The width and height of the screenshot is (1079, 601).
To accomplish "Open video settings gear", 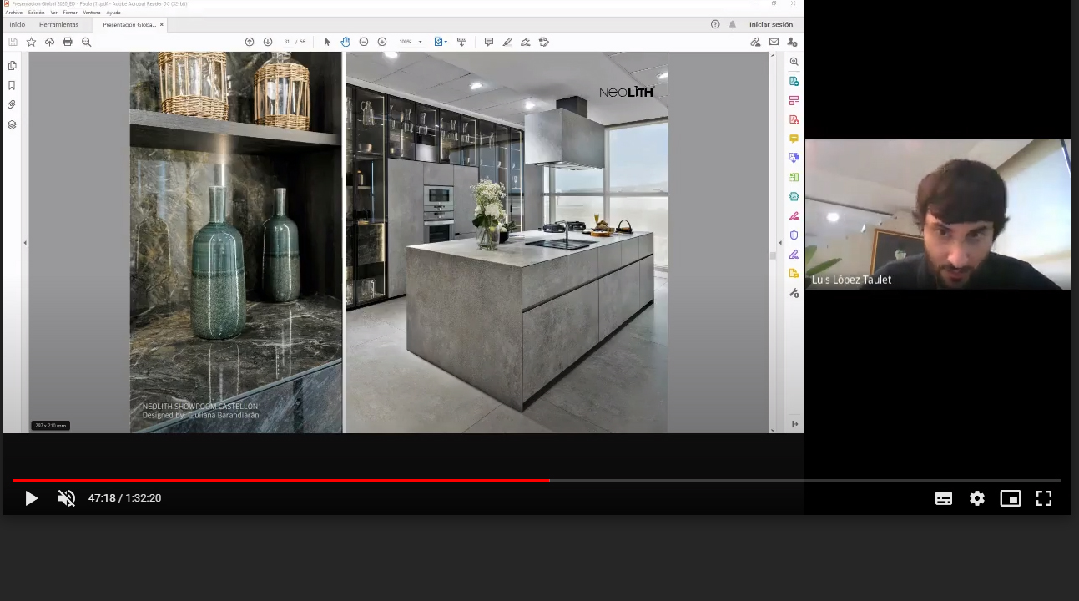I will pyautogui.click(x=977, y=498).
